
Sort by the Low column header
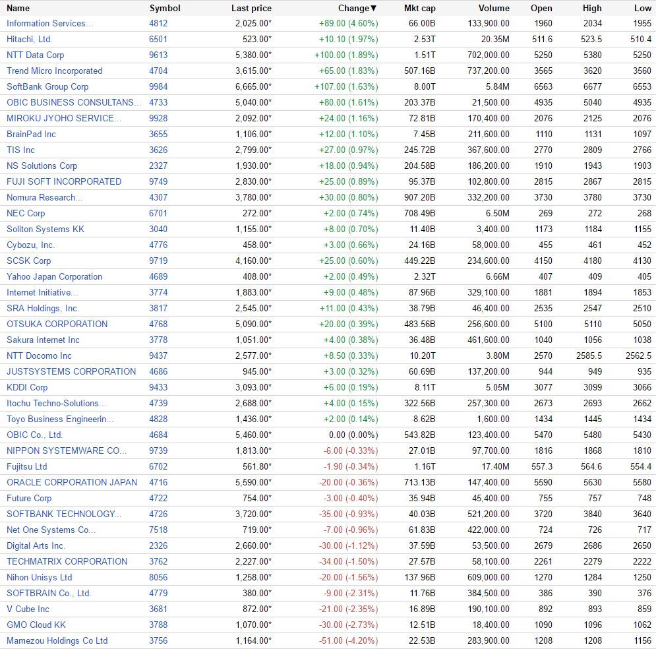[643, 8]
